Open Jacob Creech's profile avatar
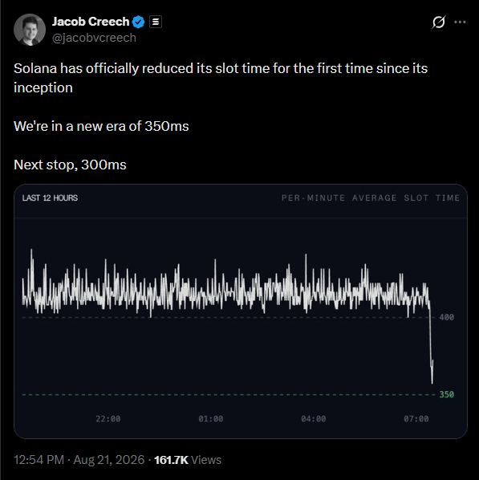 pos(30,30)
